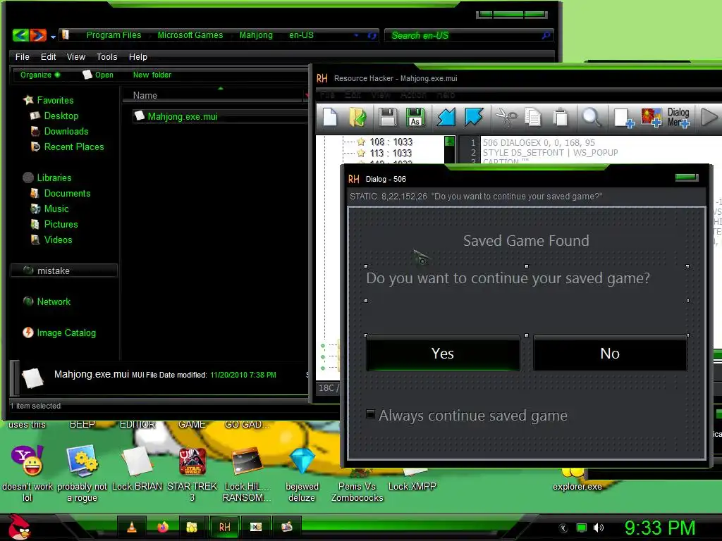This screenshot has width=722, height=541.
Task: Select the 108 : 1033 resource tree item
Action: click(391, 142)
